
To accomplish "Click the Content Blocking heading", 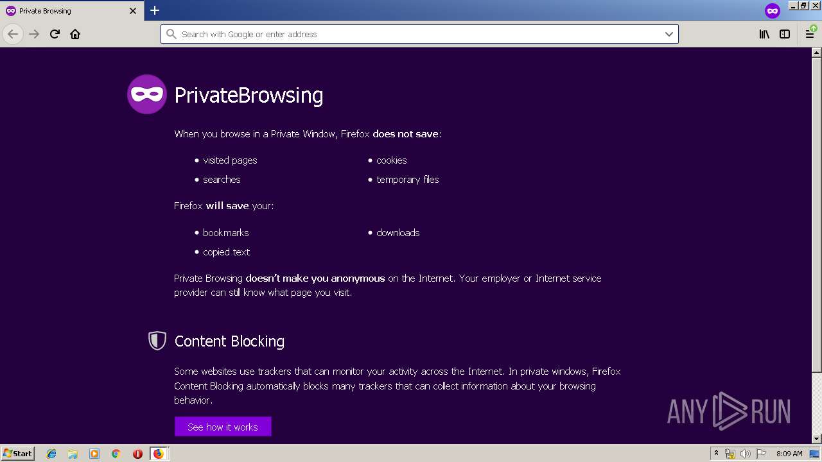I will [x=229, y=341].
